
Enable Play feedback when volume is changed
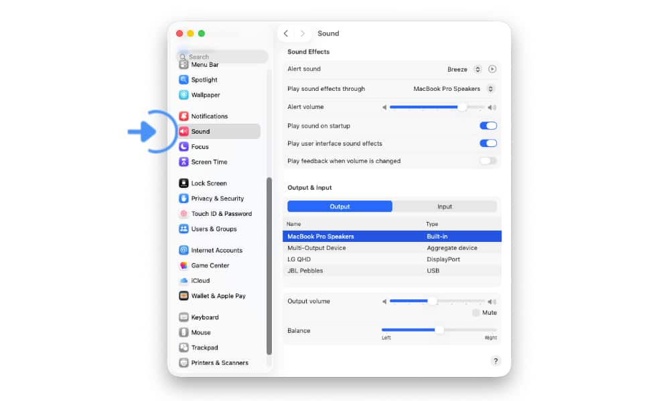(488, 161)
